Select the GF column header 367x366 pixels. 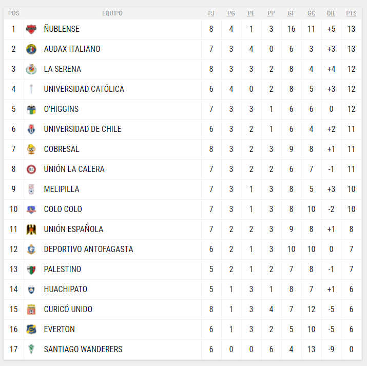291,13
